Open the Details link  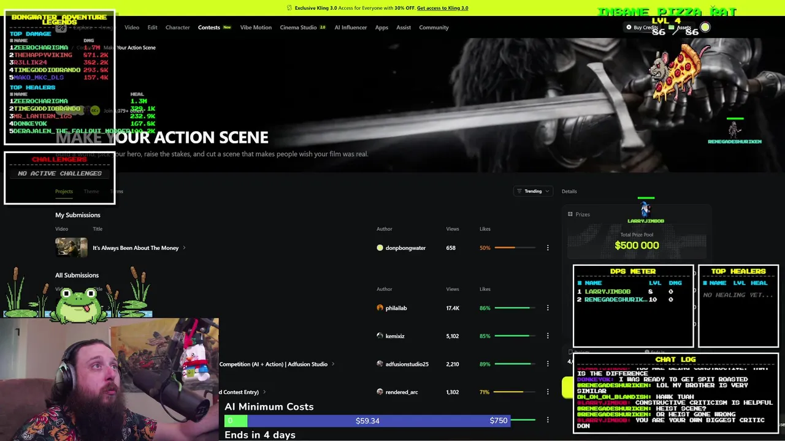coord(569,191)
